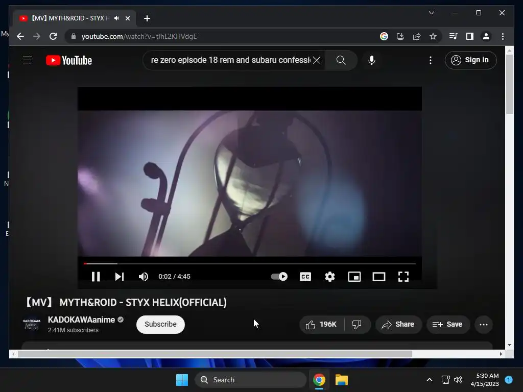Bookmark this tab with the star
Viewport: 523px width, 392px height.
[x=433, y=36]
